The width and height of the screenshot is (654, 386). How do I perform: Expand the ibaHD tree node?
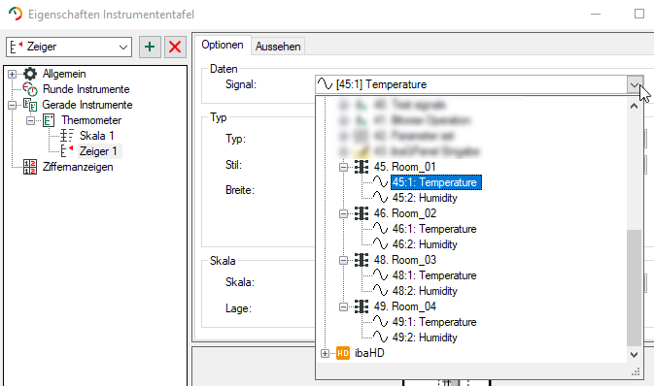click(x=325, y=354)
